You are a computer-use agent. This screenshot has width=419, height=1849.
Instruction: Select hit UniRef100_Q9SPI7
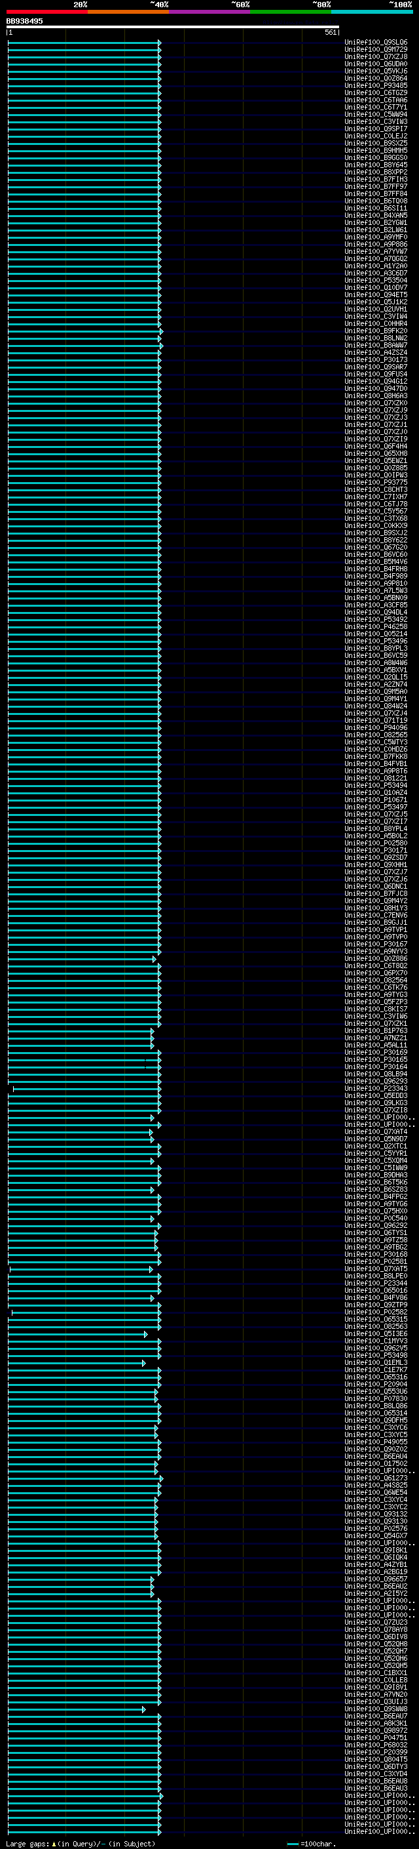(376, 129)
